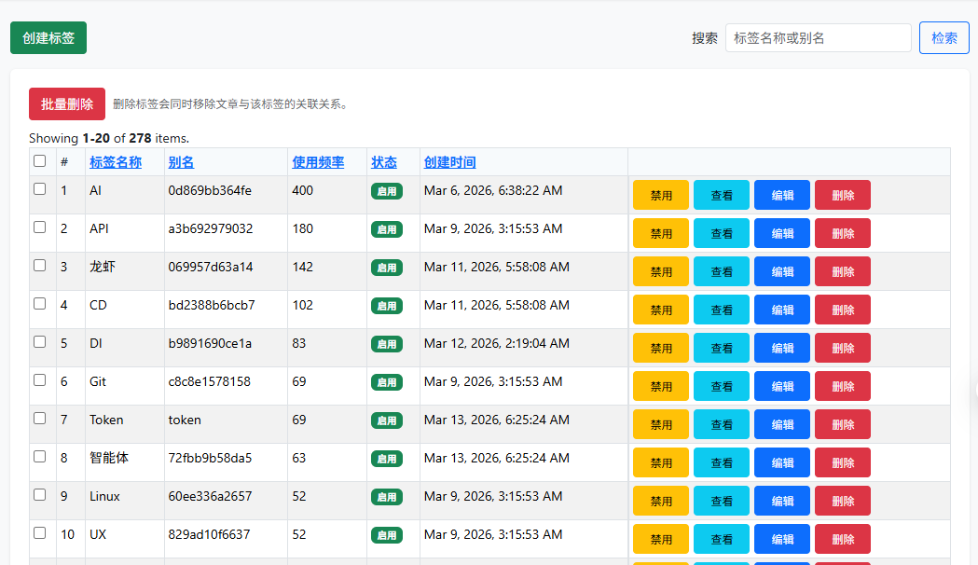Image resolution: width=978 pixels, height=565 pixels.
Task: Check the checkbox for the UX row
Action: pos(40,533)
